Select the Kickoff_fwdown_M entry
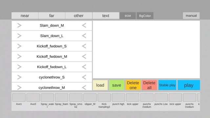Viewport: 210px width, 118px height. [x=52, y=56]
